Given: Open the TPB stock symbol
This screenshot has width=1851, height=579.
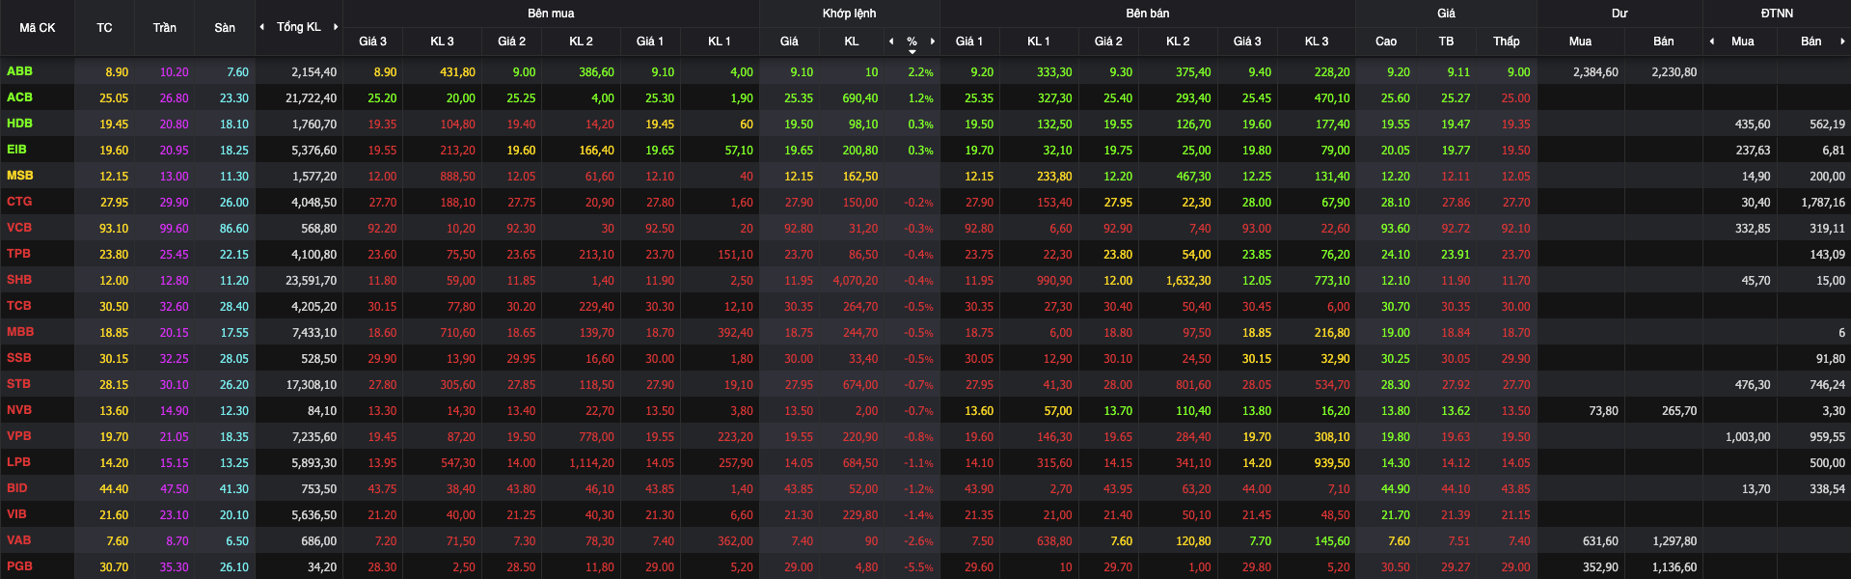Looking at the screenshot, I should (x=18, y=254).
